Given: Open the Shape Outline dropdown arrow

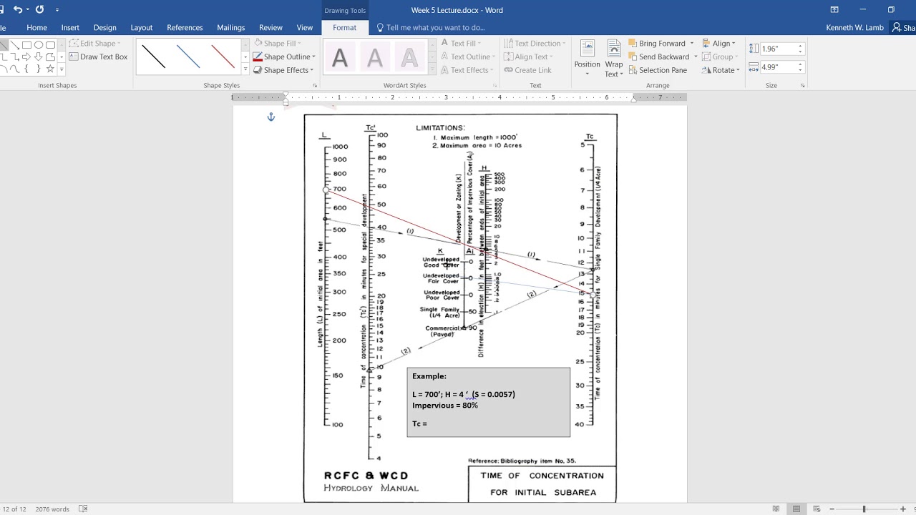Looking at the screenshot, I should tap(314, 57).
